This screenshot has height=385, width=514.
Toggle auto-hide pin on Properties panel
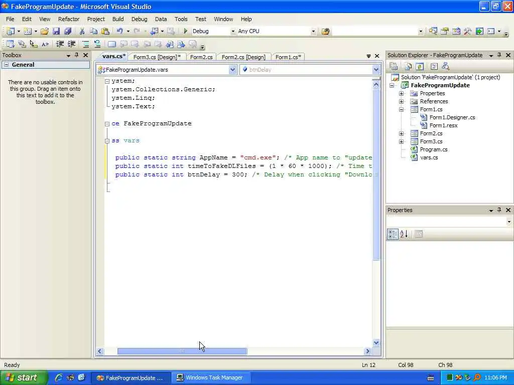click(499, 210)
